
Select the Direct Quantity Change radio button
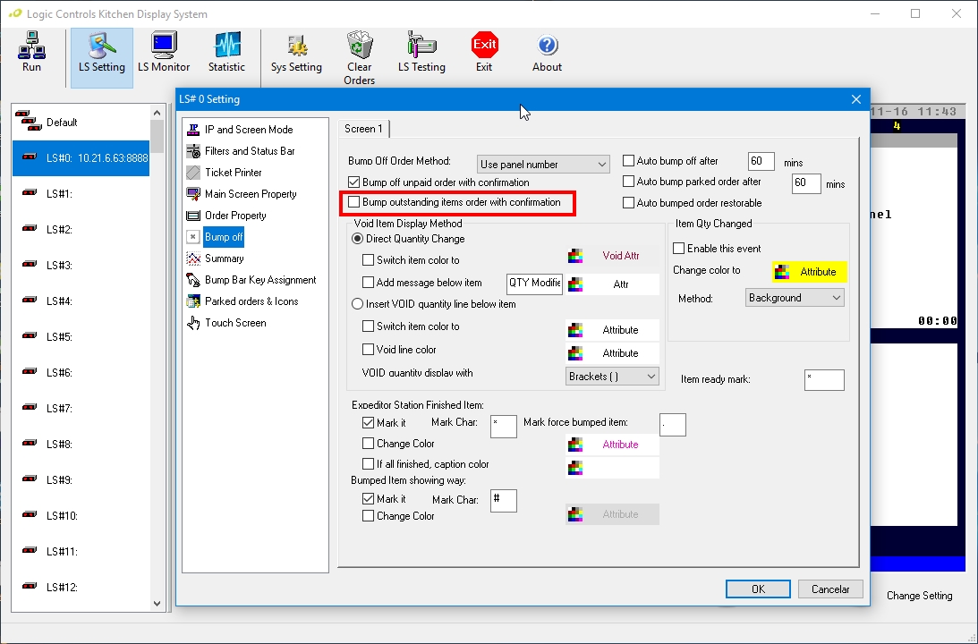[x=357, y=239]
